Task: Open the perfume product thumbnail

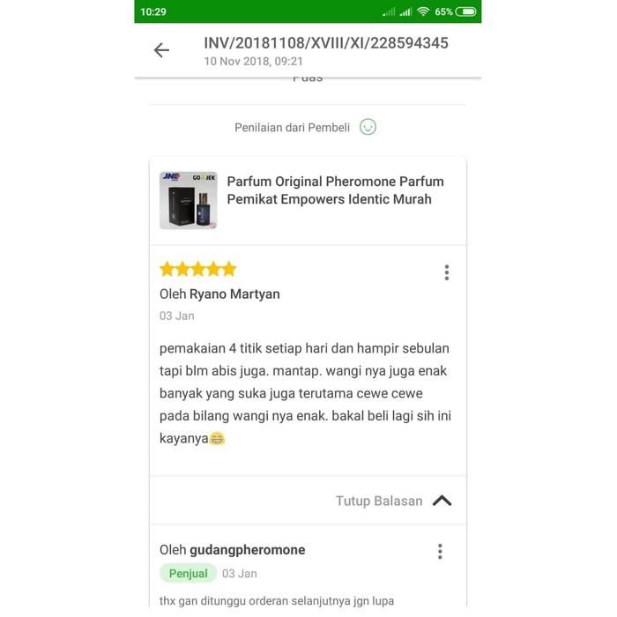Action: pyautogui.click(x=188, y=200)
